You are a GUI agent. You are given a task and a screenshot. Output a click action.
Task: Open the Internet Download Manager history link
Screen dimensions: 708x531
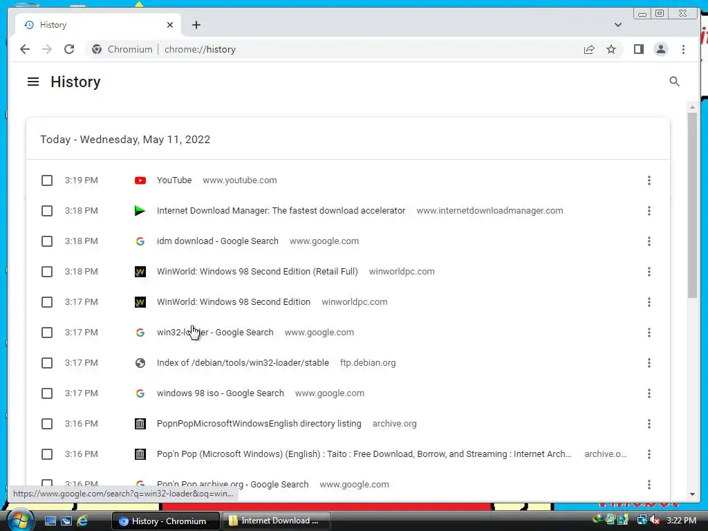tap(281, 210)
